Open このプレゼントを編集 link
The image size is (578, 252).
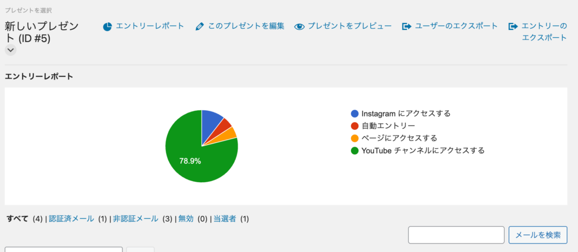coord(246,26)
